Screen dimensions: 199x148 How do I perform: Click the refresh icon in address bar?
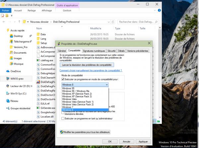[113, 22]
